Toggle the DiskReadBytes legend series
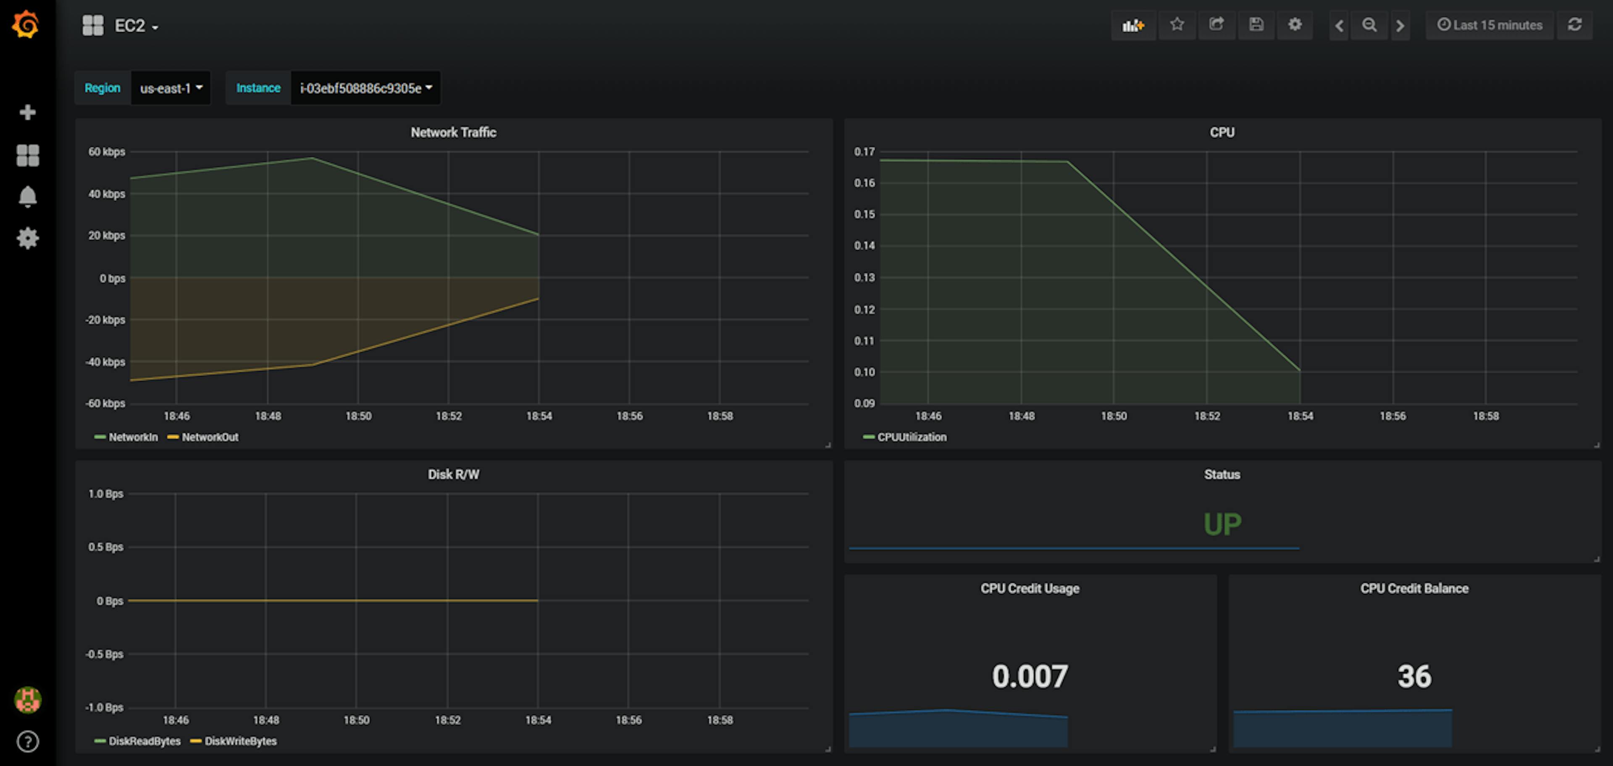Screen dimensions: 1613x766 click(144, 741)
